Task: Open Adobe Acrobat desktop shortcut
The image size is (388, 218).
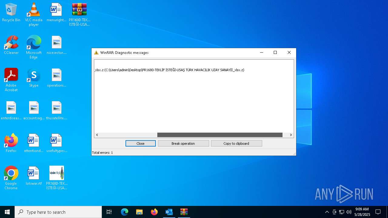Action: click(11, 80)
